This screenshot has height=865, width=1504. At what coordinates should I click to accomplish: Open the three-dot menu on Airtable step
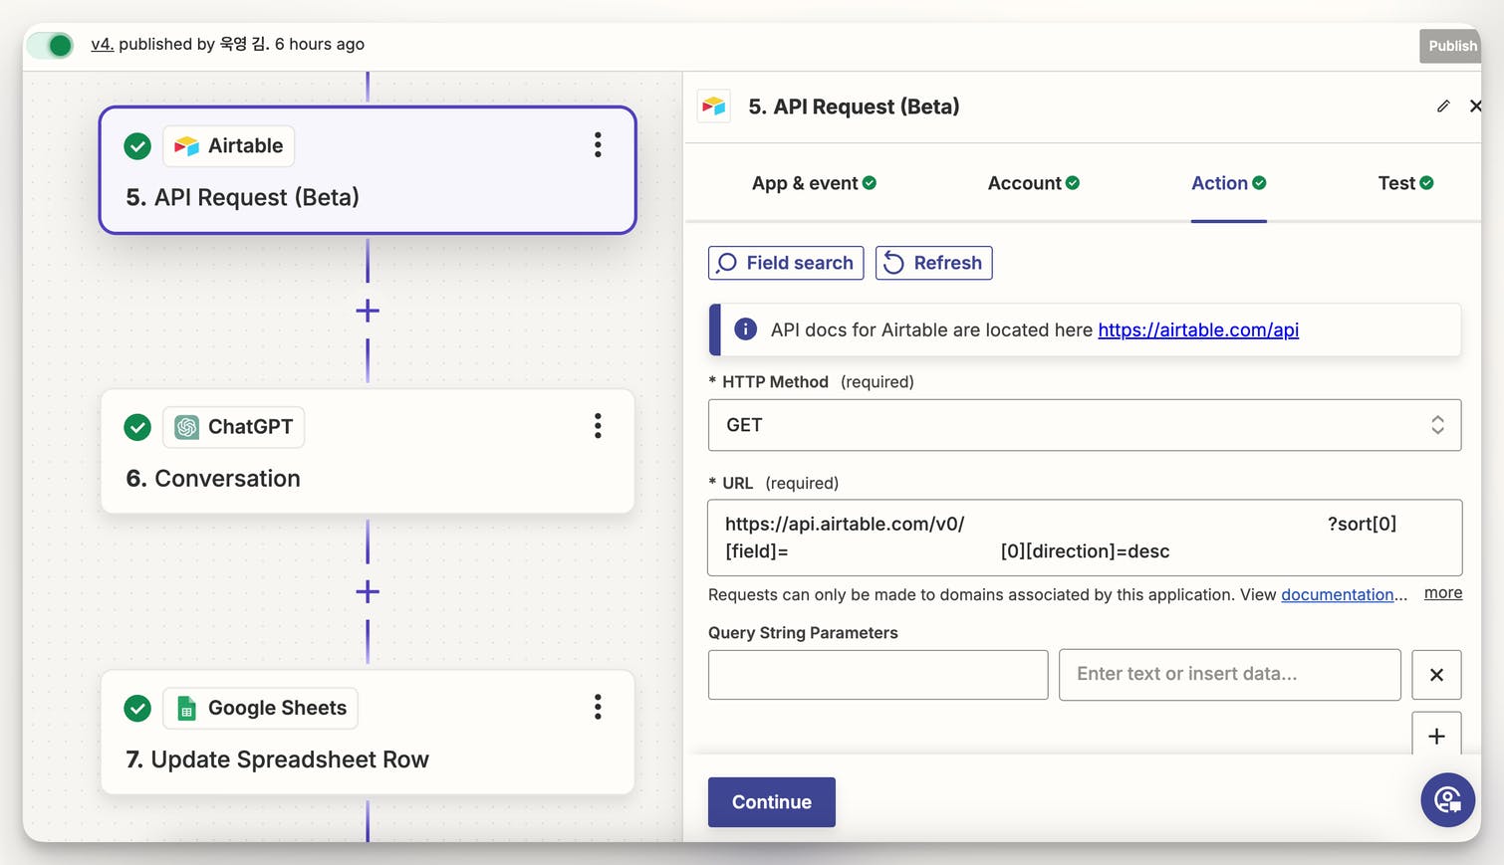(598, 145)
